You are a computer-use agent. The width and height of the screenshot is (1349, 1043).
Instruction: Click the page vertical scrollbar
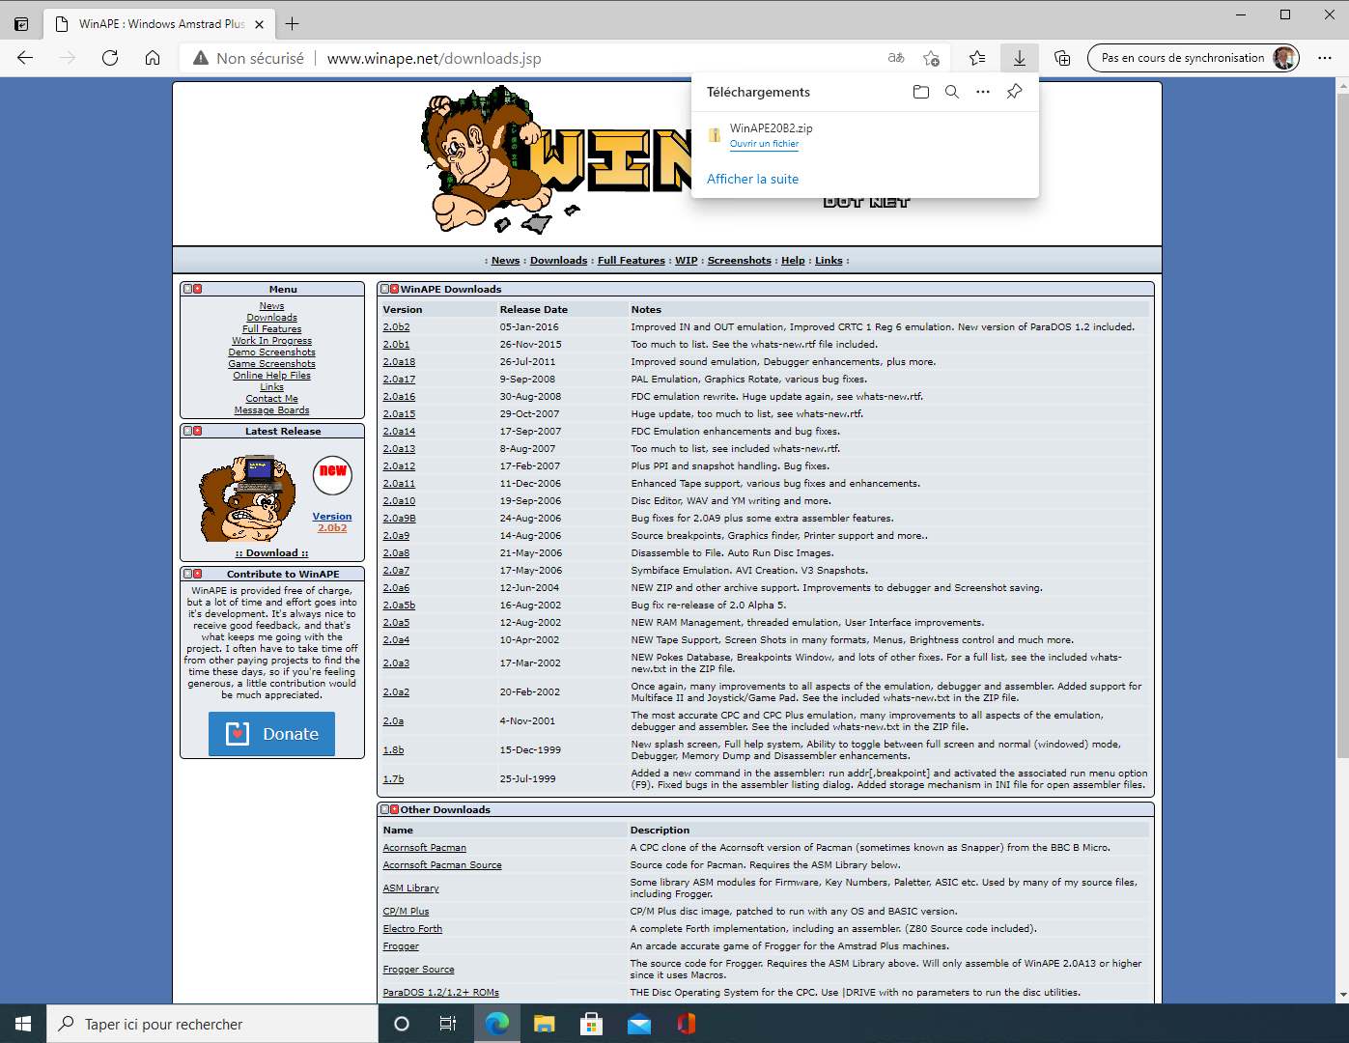click(x=1341, y=483)
